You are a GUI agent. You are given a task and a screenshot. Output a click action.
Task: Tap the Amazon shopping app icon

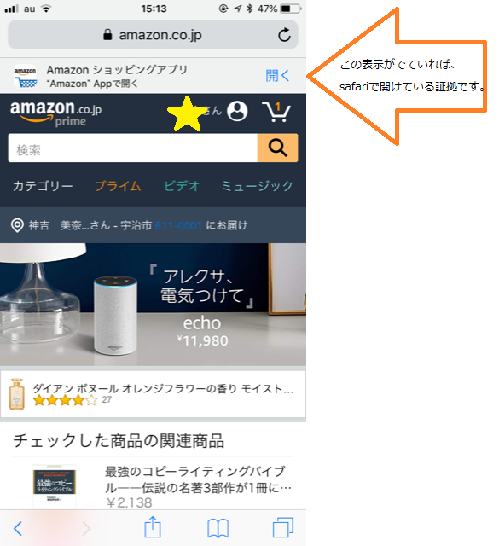26,76
